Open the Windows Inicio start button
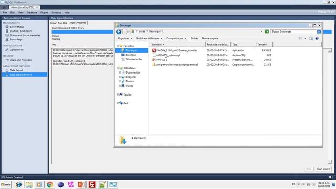Viewport: 336px width, 189px height. click(x=6, y=184)
